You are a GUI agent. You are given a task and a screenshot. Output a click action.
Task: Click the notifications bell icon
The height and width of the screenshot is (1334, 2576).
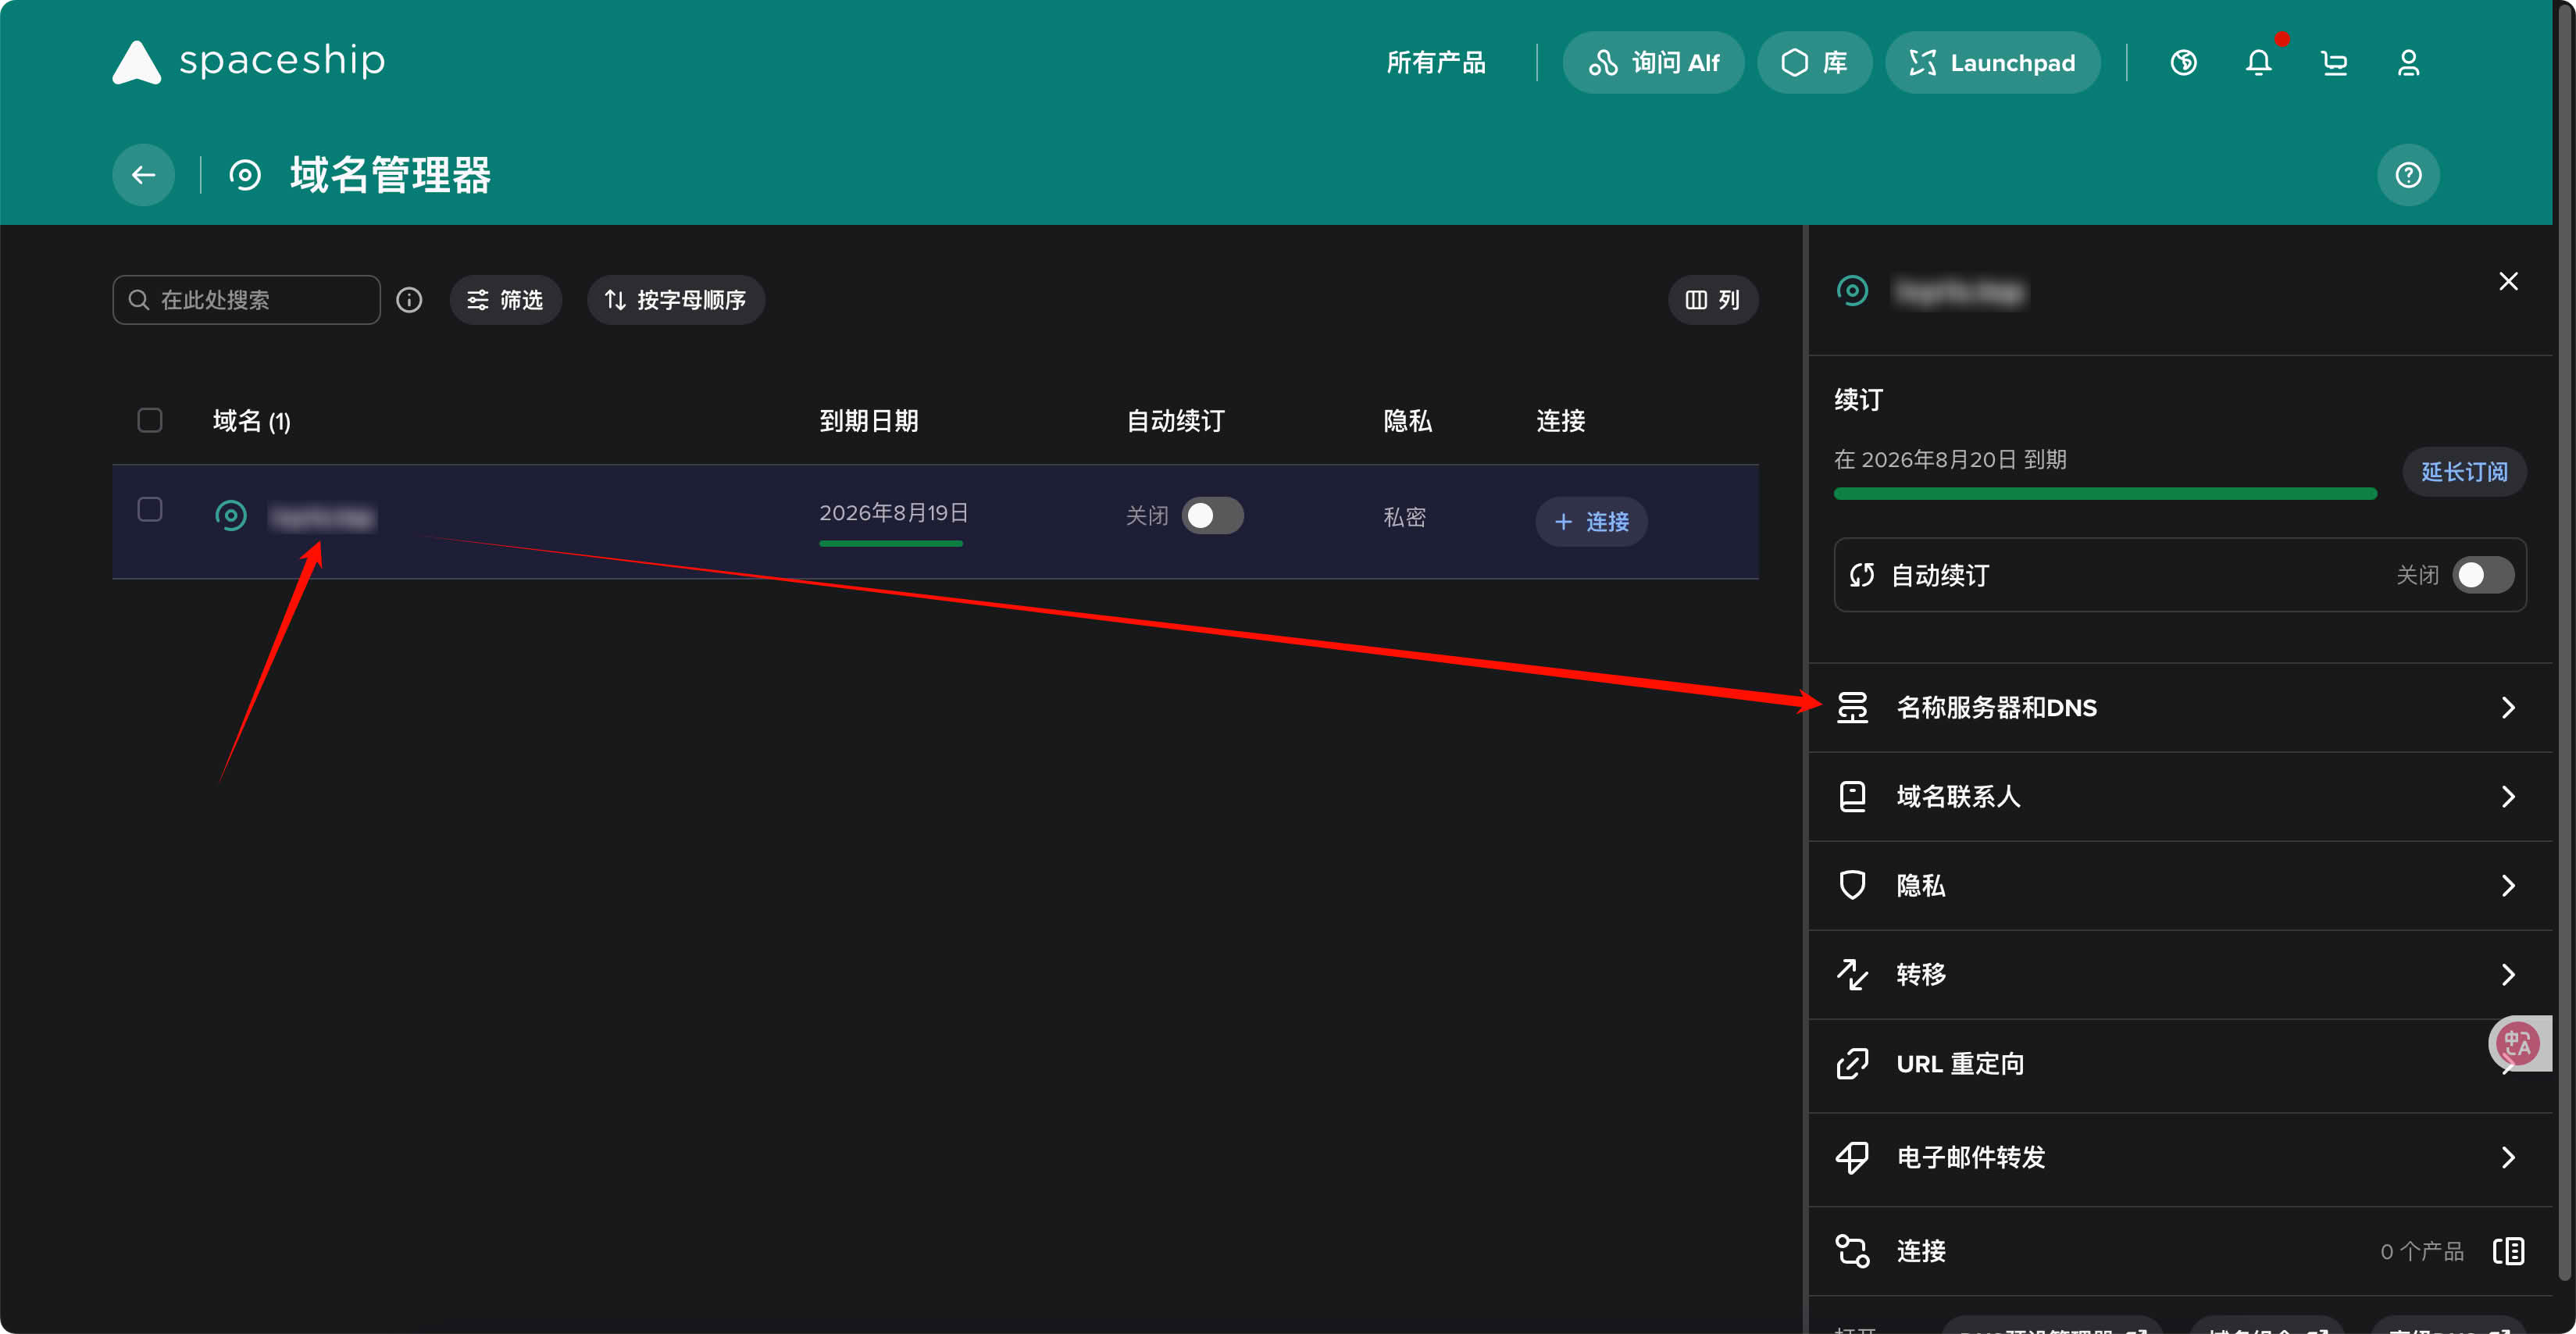point(2258,63)
